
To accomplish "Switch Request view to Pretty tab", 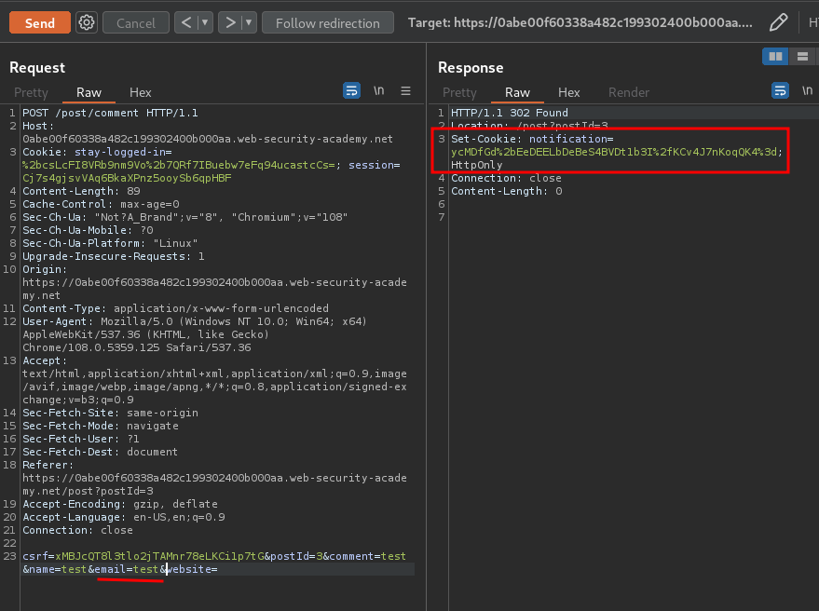I will 31,92.
